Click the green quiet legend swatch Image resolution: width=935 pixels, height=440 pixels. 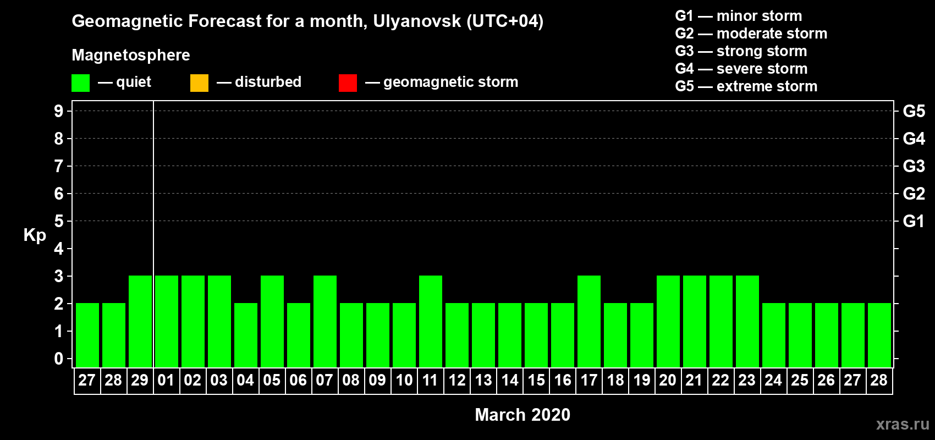pos(80,83)
